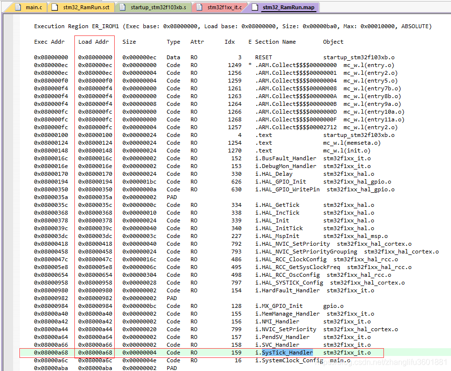Click 'i.HardFault_Handler' section name
This screenshot has width=451, height=371.
pyautogui.click(x=287, y=290)
